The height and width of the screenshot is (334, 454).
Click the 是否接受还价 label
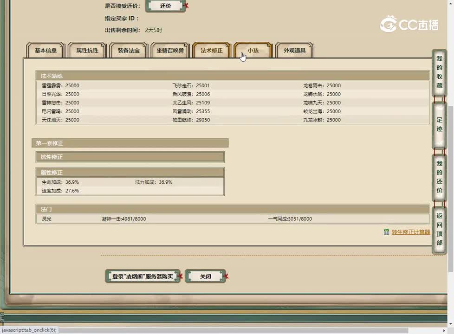tap(123, 6)
